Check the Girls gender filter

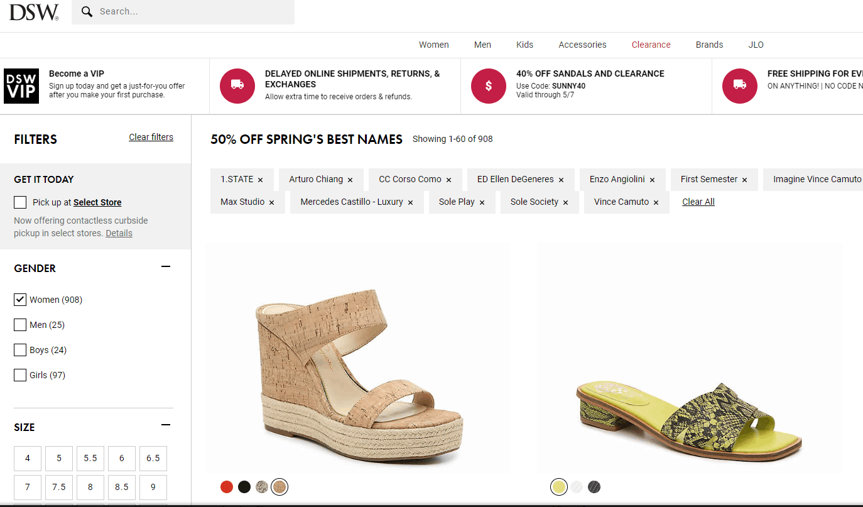(x=20, y=375)
